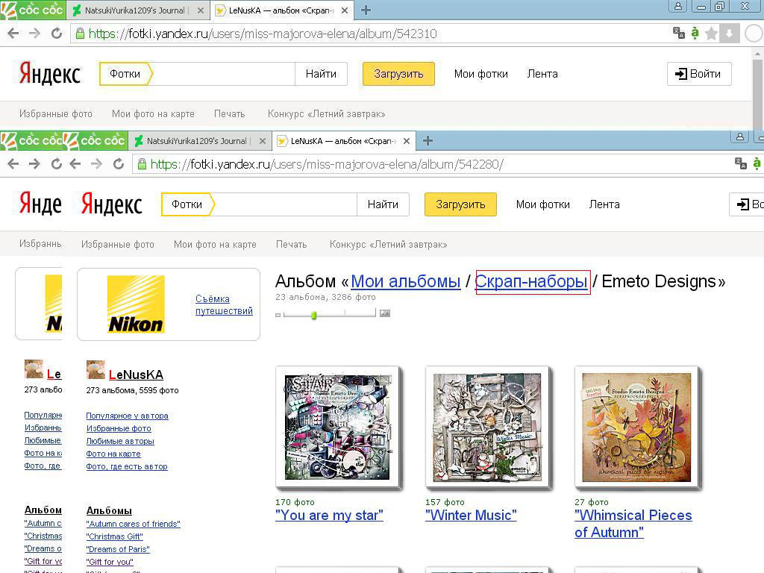
Task: Close NatsukiYurika1209's Journal tab in back window
Action: coord(200,10)
